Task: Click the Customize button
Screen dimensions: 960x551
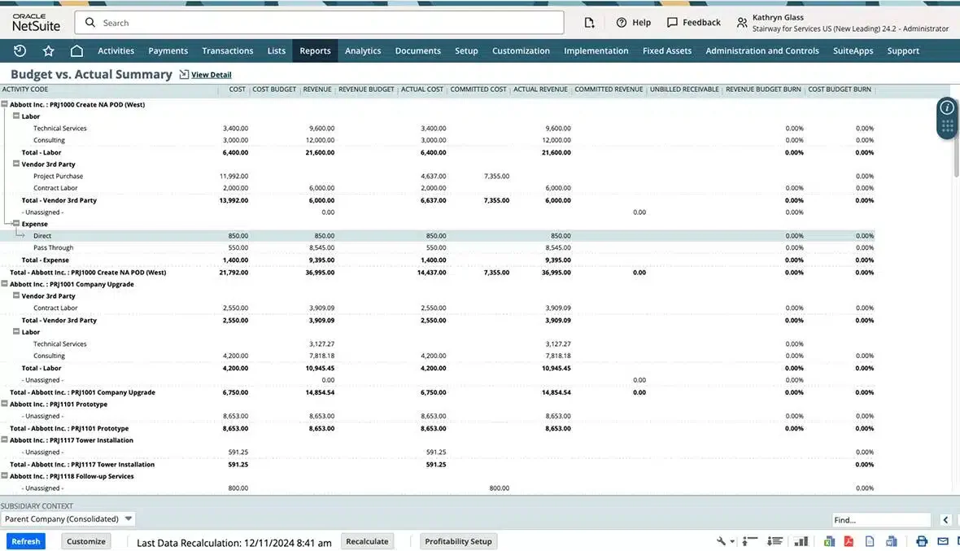Action: pos(85,541)
